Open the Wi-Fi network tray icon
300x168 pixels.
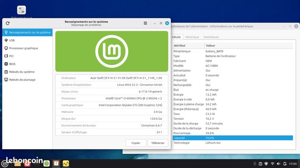click(272, 164)
